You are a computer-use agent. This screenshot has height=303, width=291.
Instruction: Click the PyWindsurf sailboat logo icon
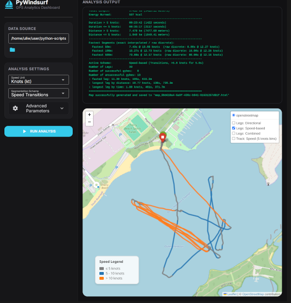[x=9, y=4]
